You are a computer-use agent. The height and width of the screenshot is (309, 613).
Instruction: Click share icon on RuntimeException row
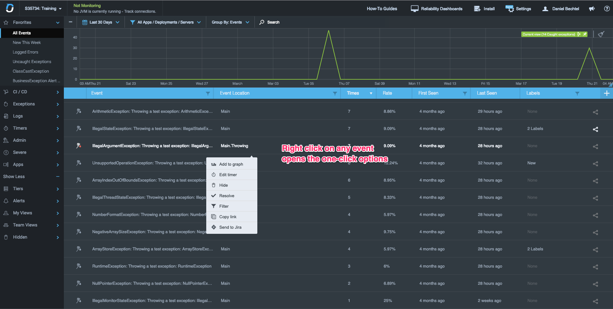(x=595, y=267)
